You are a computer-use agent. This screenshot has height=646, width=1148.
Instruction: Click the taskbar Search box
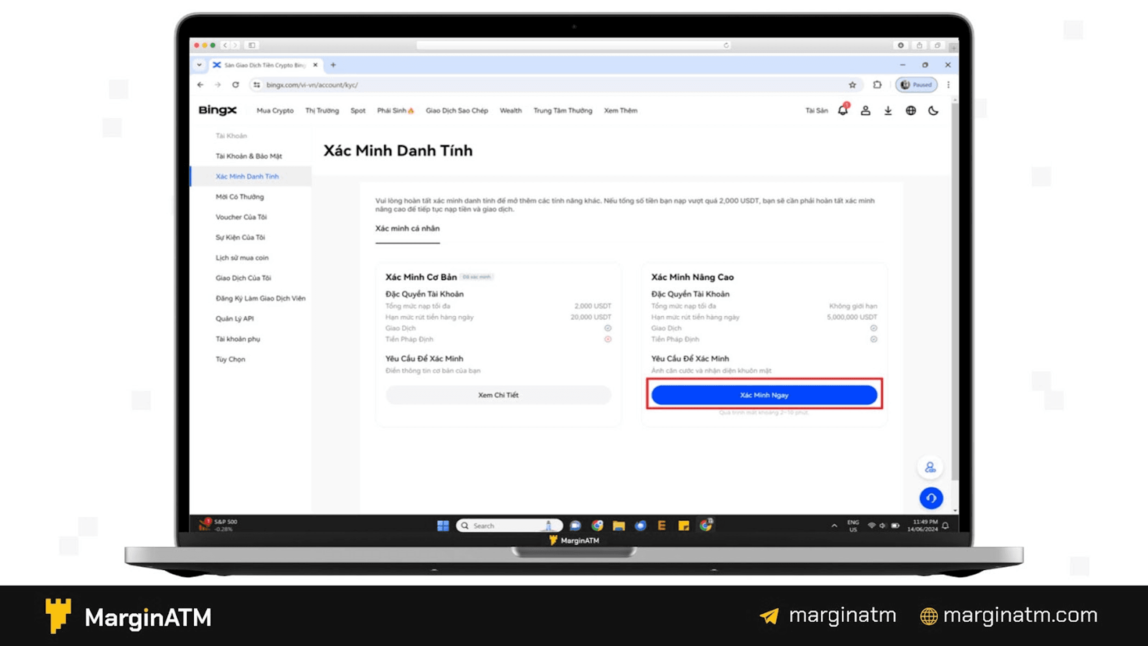pos(509,525)
